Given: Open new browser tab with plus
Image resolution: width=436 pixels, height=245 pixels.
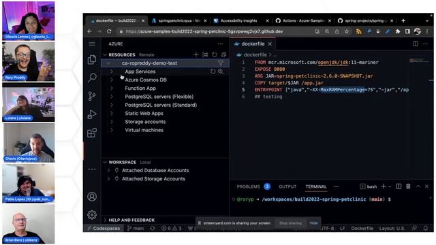Looking at the screenshot, I should click(403, 20).
